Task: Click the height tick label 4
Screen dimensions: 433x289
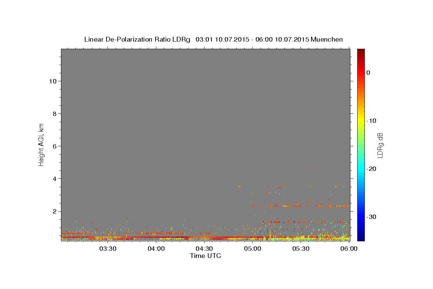Action: coord(54,178)
